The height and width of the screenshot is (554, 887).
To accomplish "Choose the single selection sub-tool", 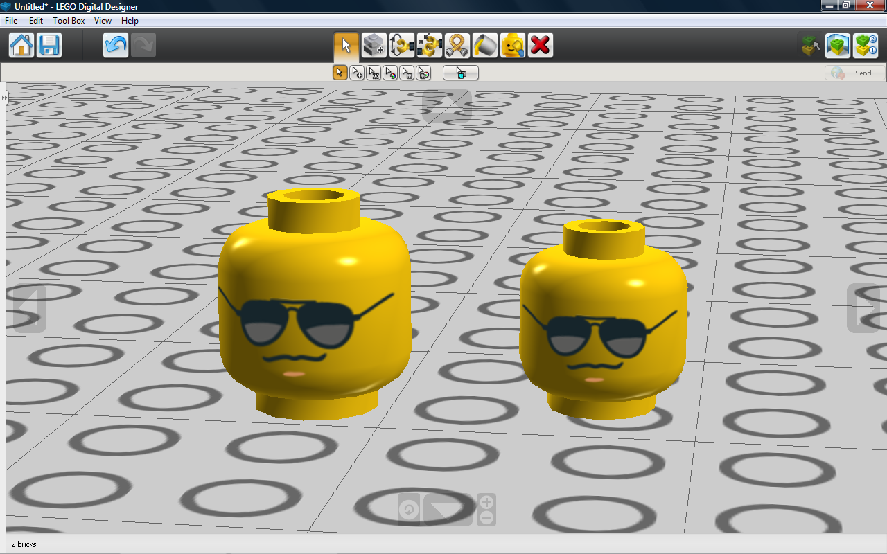I will (x=340, y=73).
